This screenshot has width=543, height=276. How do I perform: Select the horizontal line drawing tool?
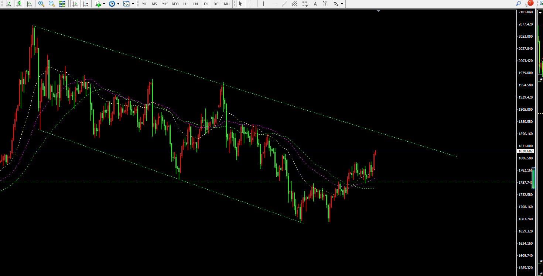[274, 4]
